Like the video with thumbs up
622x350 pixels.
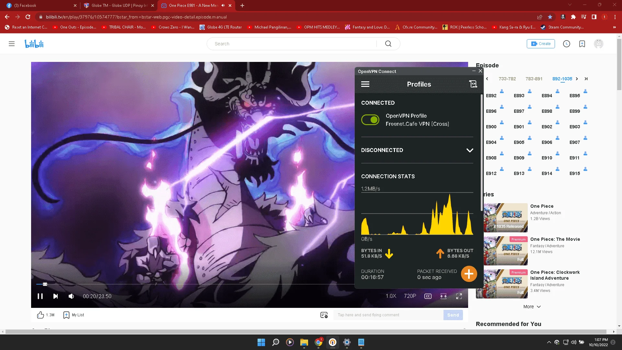point(40,315)
